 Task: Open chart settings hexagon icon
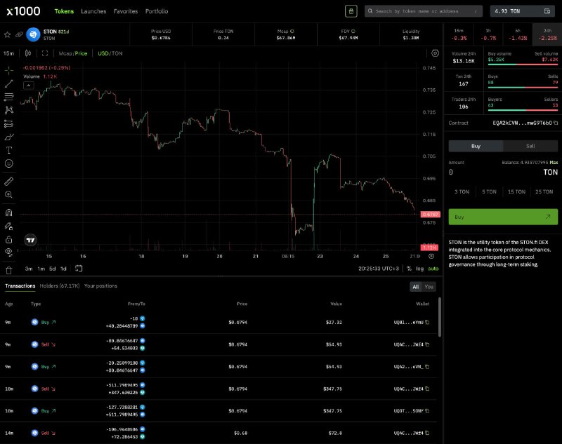pos(435,53)
